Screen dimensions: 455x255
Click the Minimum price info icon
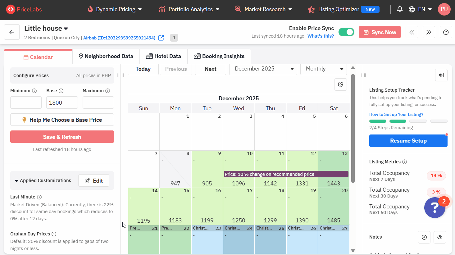point(34,91)
